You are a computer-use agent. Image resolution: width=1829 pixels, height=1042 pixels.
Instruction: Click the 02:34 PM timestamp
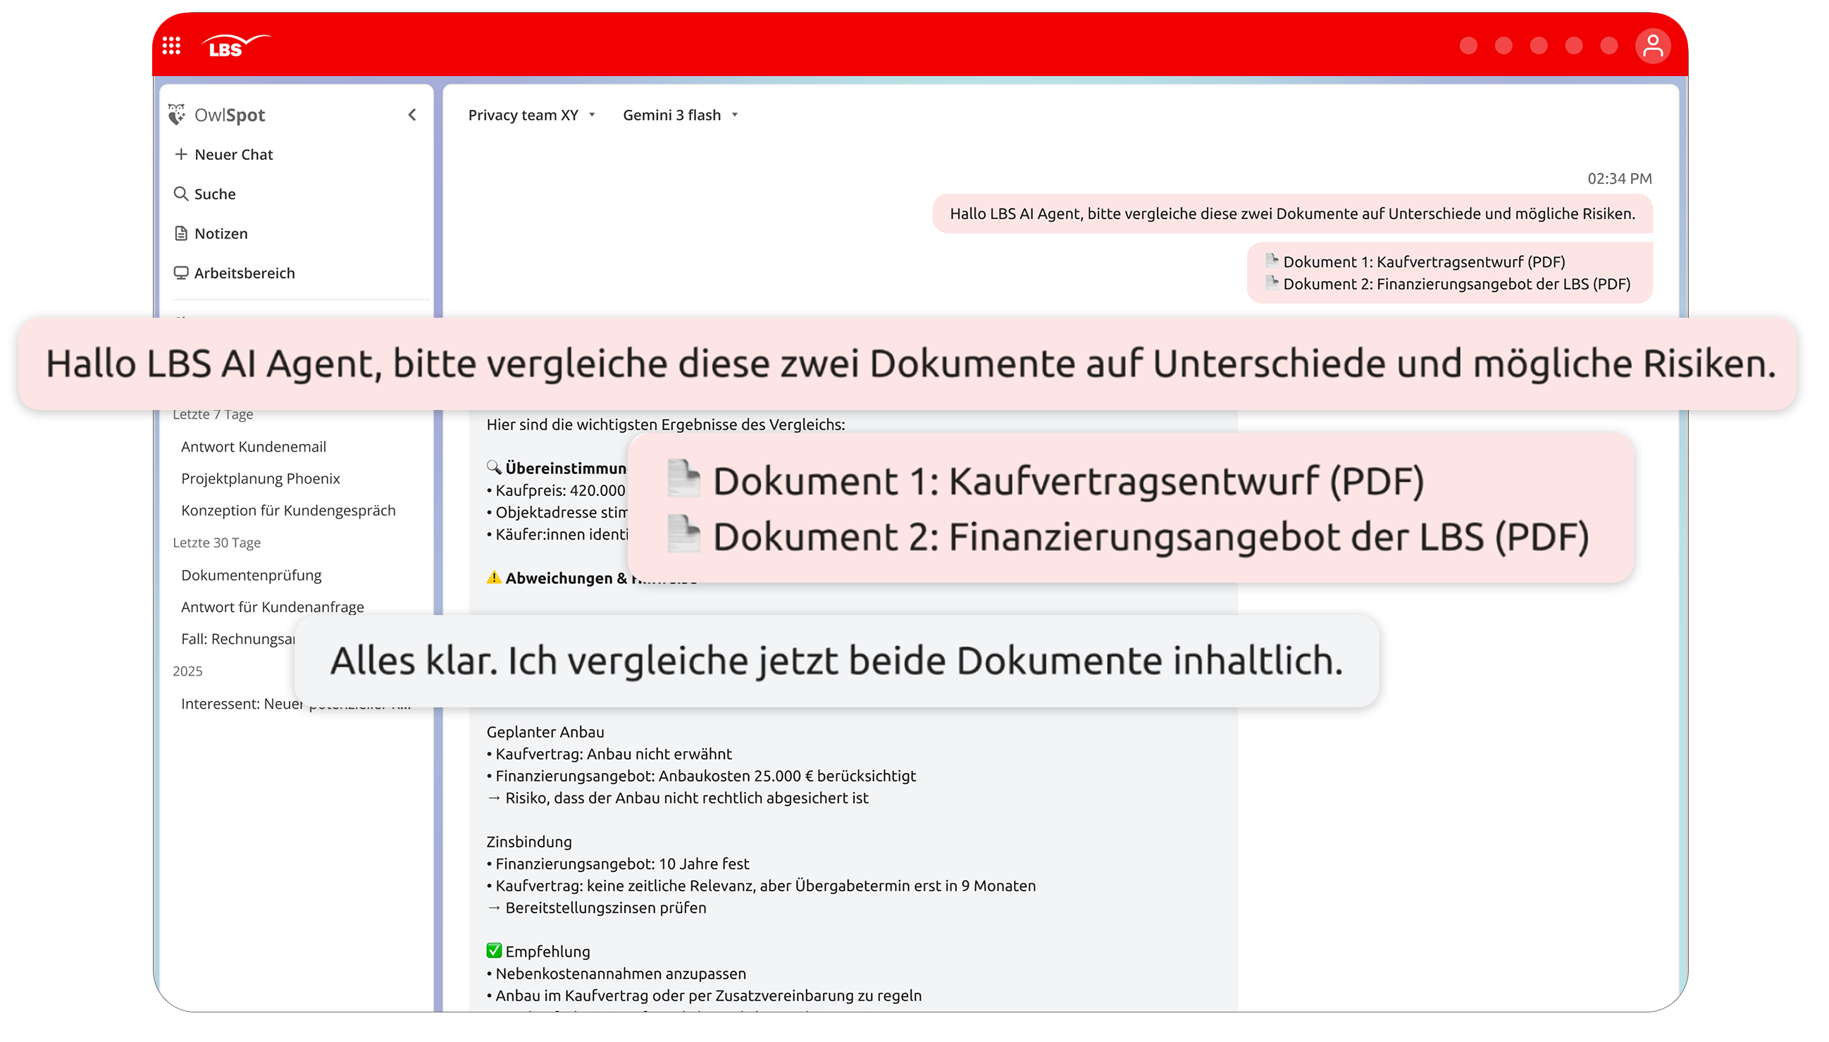(x=1619, y=178)
